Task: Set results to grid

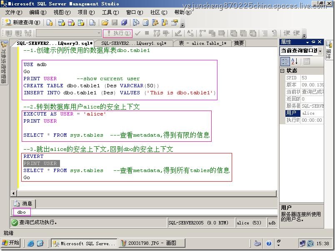Action: point(243,33)
